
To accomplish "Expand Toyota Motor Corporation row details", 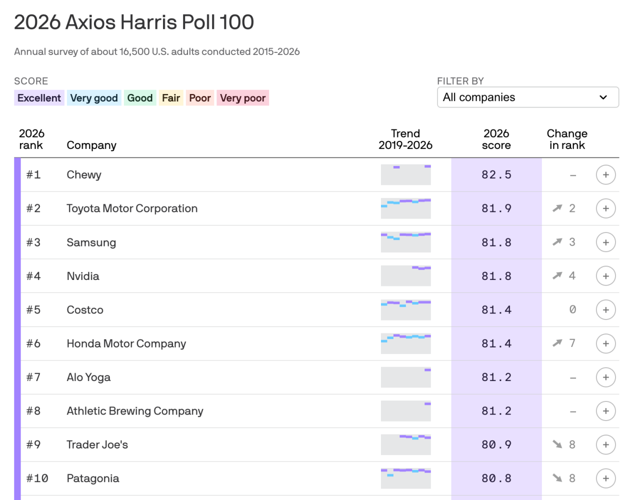I will coord(605,208).
